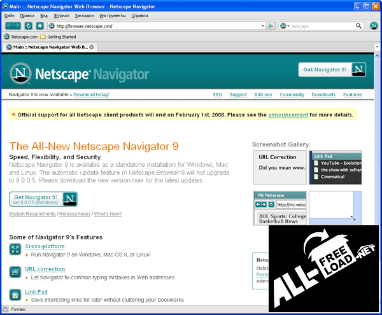Reload the current page
Screen dimensions: 382x315
(x=28, y=26)
